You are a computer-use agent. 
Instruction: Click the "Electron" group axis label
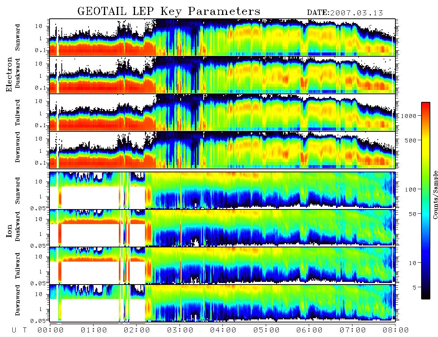[9, 74]
